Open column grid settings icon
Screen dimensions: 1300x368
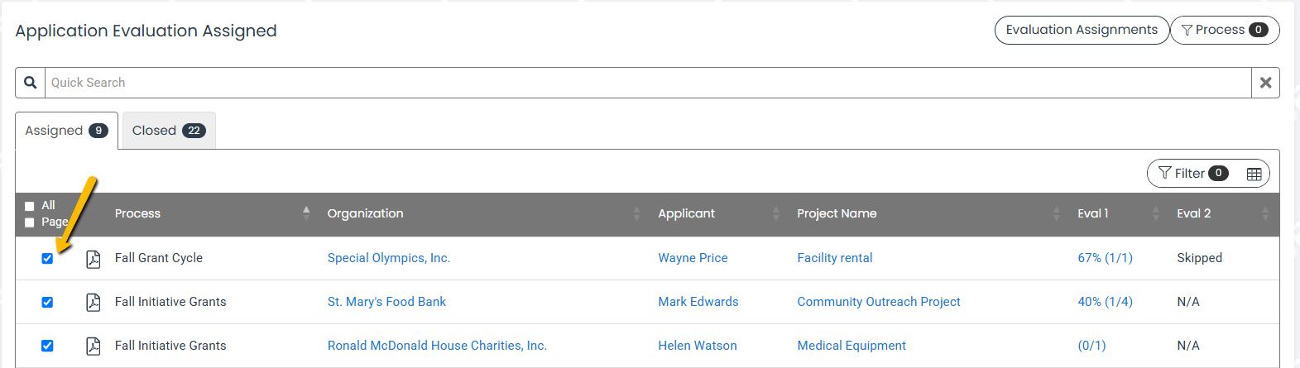(1254, 174)
